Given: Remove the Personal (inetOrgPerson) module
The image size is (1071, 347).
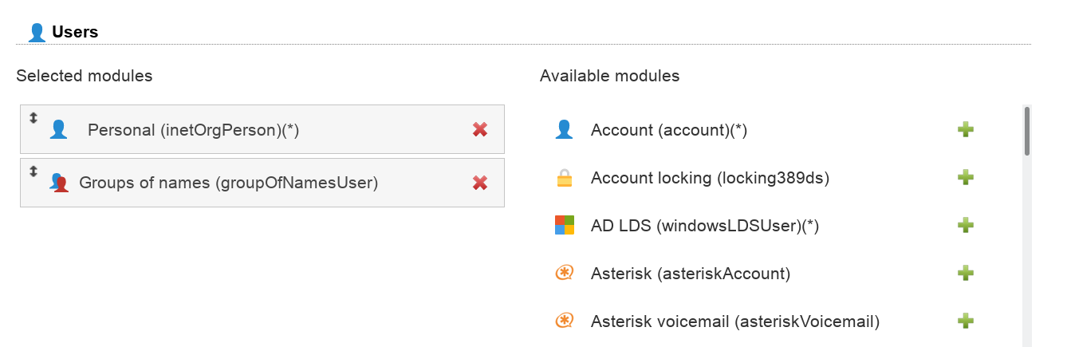Looking at the screenshot, I should pos(480,130).
